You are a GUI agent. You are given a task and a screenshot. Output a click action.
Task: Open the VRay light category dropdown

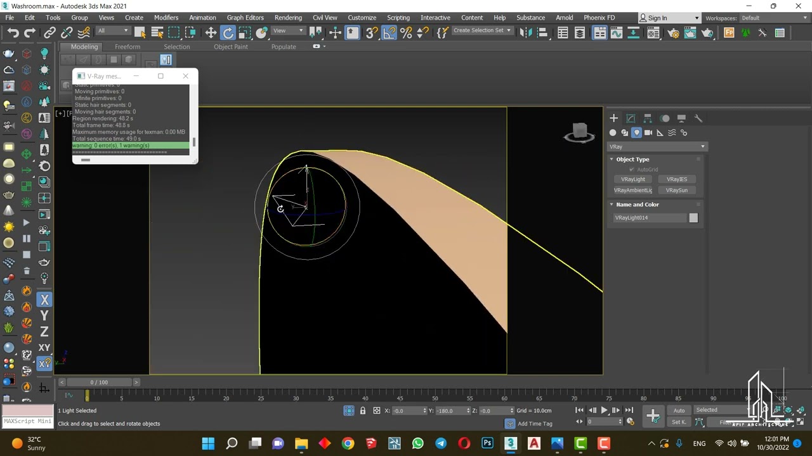(657, 147)
